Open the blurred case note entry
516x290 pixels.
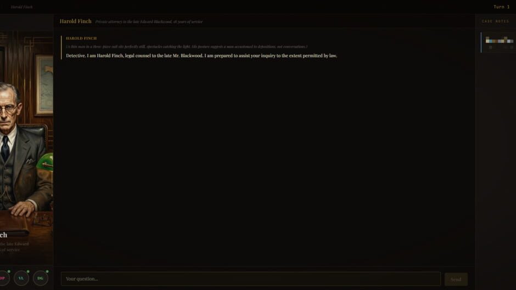(x=498, y=42)
